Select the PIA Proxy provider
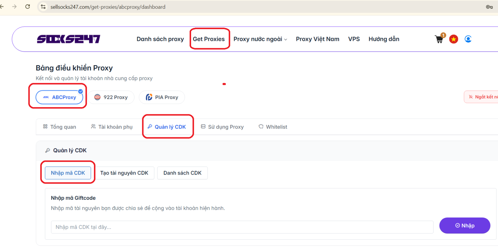This screenshot has width=498, height=251. coord(162,97)
